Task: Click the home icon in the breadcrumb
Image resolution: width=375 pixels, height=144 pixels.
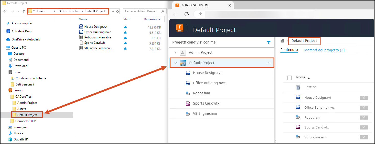Action: click(x=282, y=41)
